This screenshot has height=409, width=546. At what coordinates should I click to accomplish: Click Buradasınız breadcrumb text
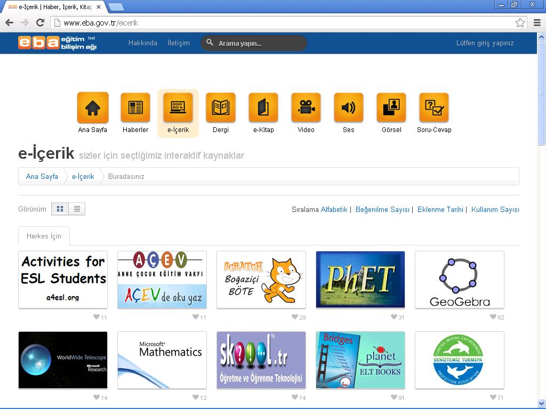[x=126, y=176]
